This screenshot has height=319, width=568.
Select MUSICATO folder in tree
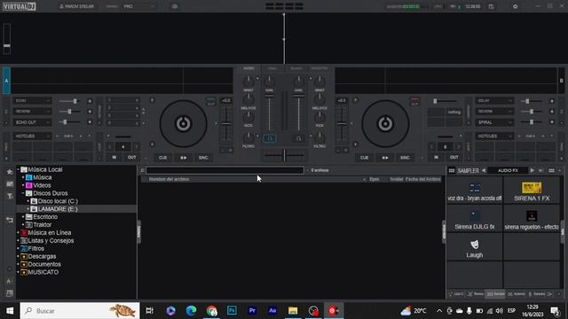[43, 272]
